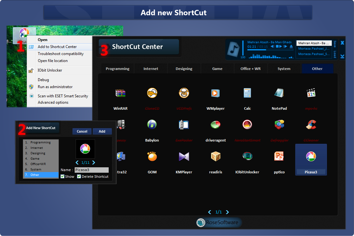The width and height of the screenshot is (354, 236).
Task: Choose Open file location
Action: (x=60, y=61)
